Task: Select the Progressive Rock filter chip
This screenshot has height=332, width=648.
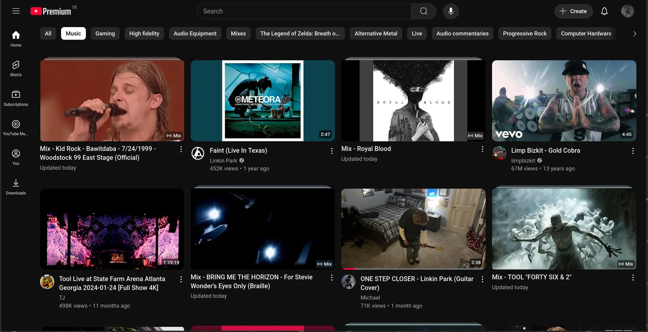Action: point(525,34)
